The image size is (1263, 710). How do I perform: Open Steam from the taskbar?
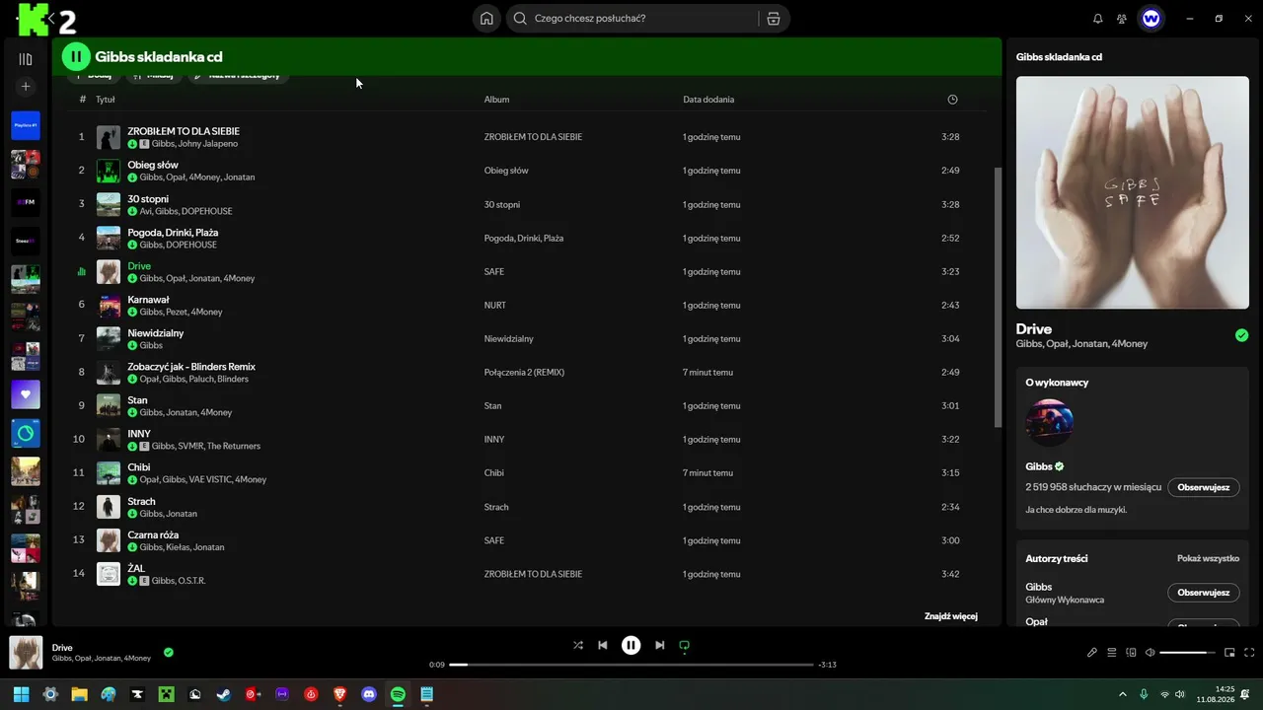(x=224, y=694)
